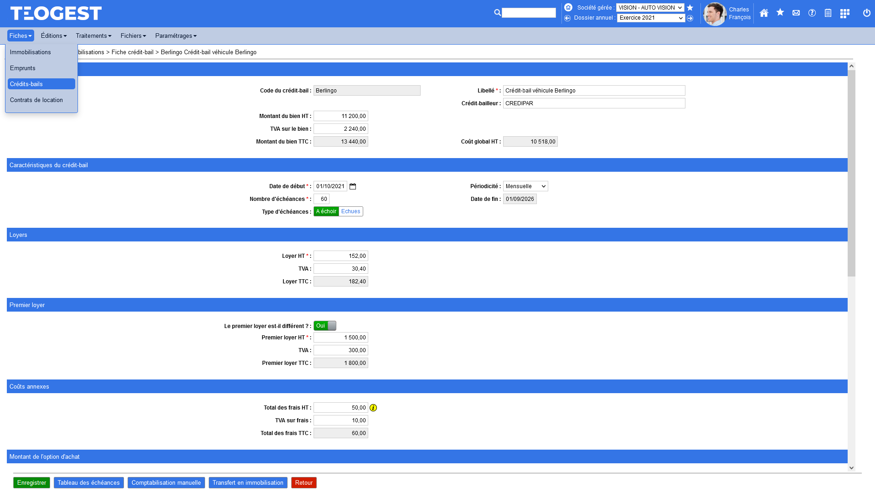Select Contrats de location menu entry
This screenshot has width=875, height=492.
(x=36, y=100)
